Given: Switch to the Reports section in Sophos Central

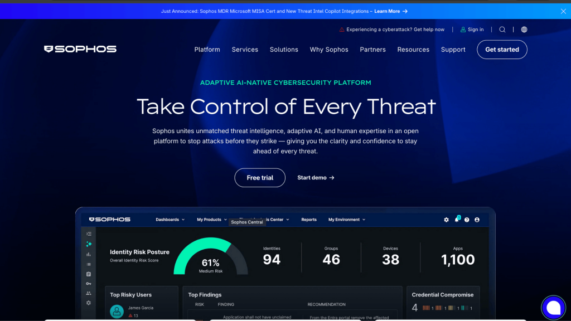Looking at the screenshot, I should point(309,220).
